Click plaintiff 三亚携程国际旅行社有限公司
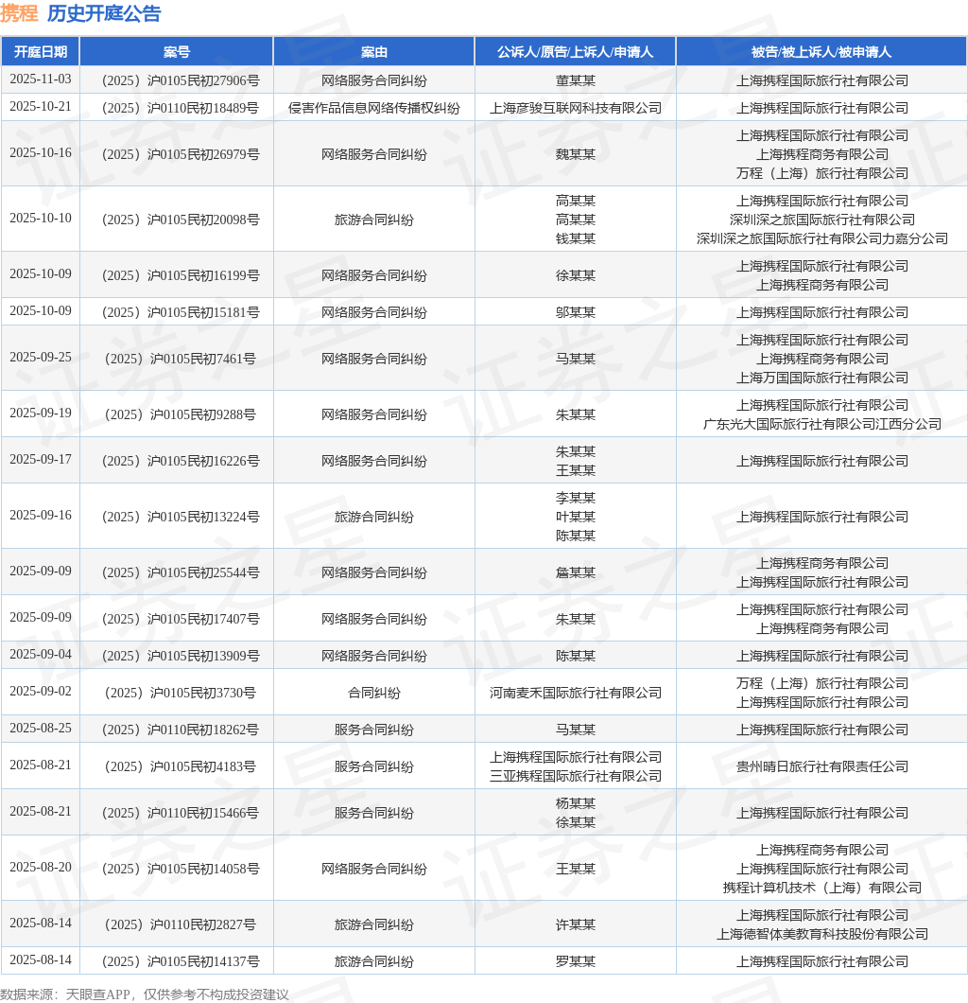The width and height of the screenshot is (968, 1003). 575,776
